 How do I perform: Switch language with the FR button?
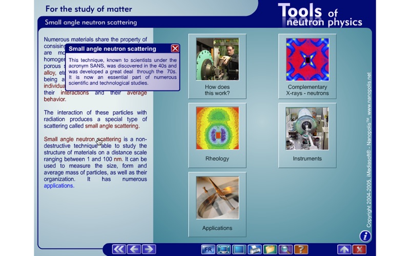(x=208, y=249)
